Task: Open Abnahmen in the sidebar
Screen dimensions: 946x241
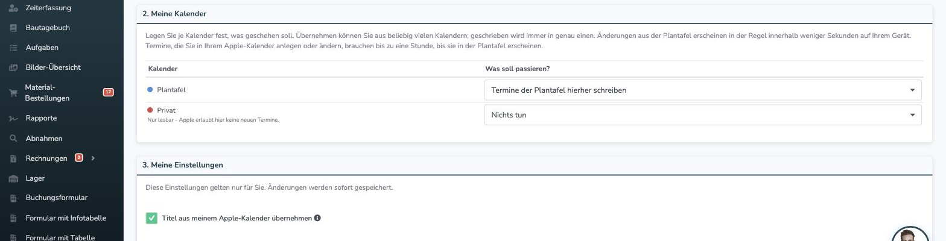Action: [44, 139]
